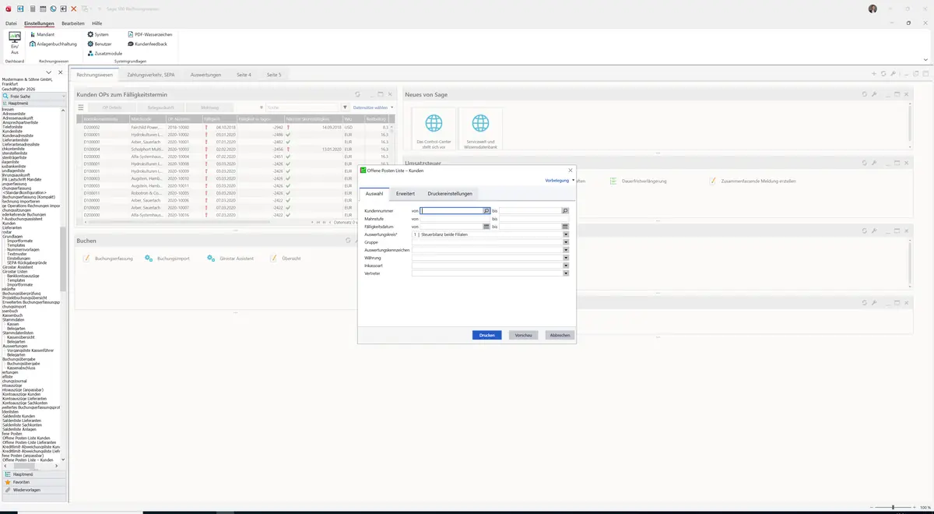The width and height of the screenshot is (934, 514).
Task: Open the Control-Center tile in Neues von Sage
Action: (x=434, y=130)
